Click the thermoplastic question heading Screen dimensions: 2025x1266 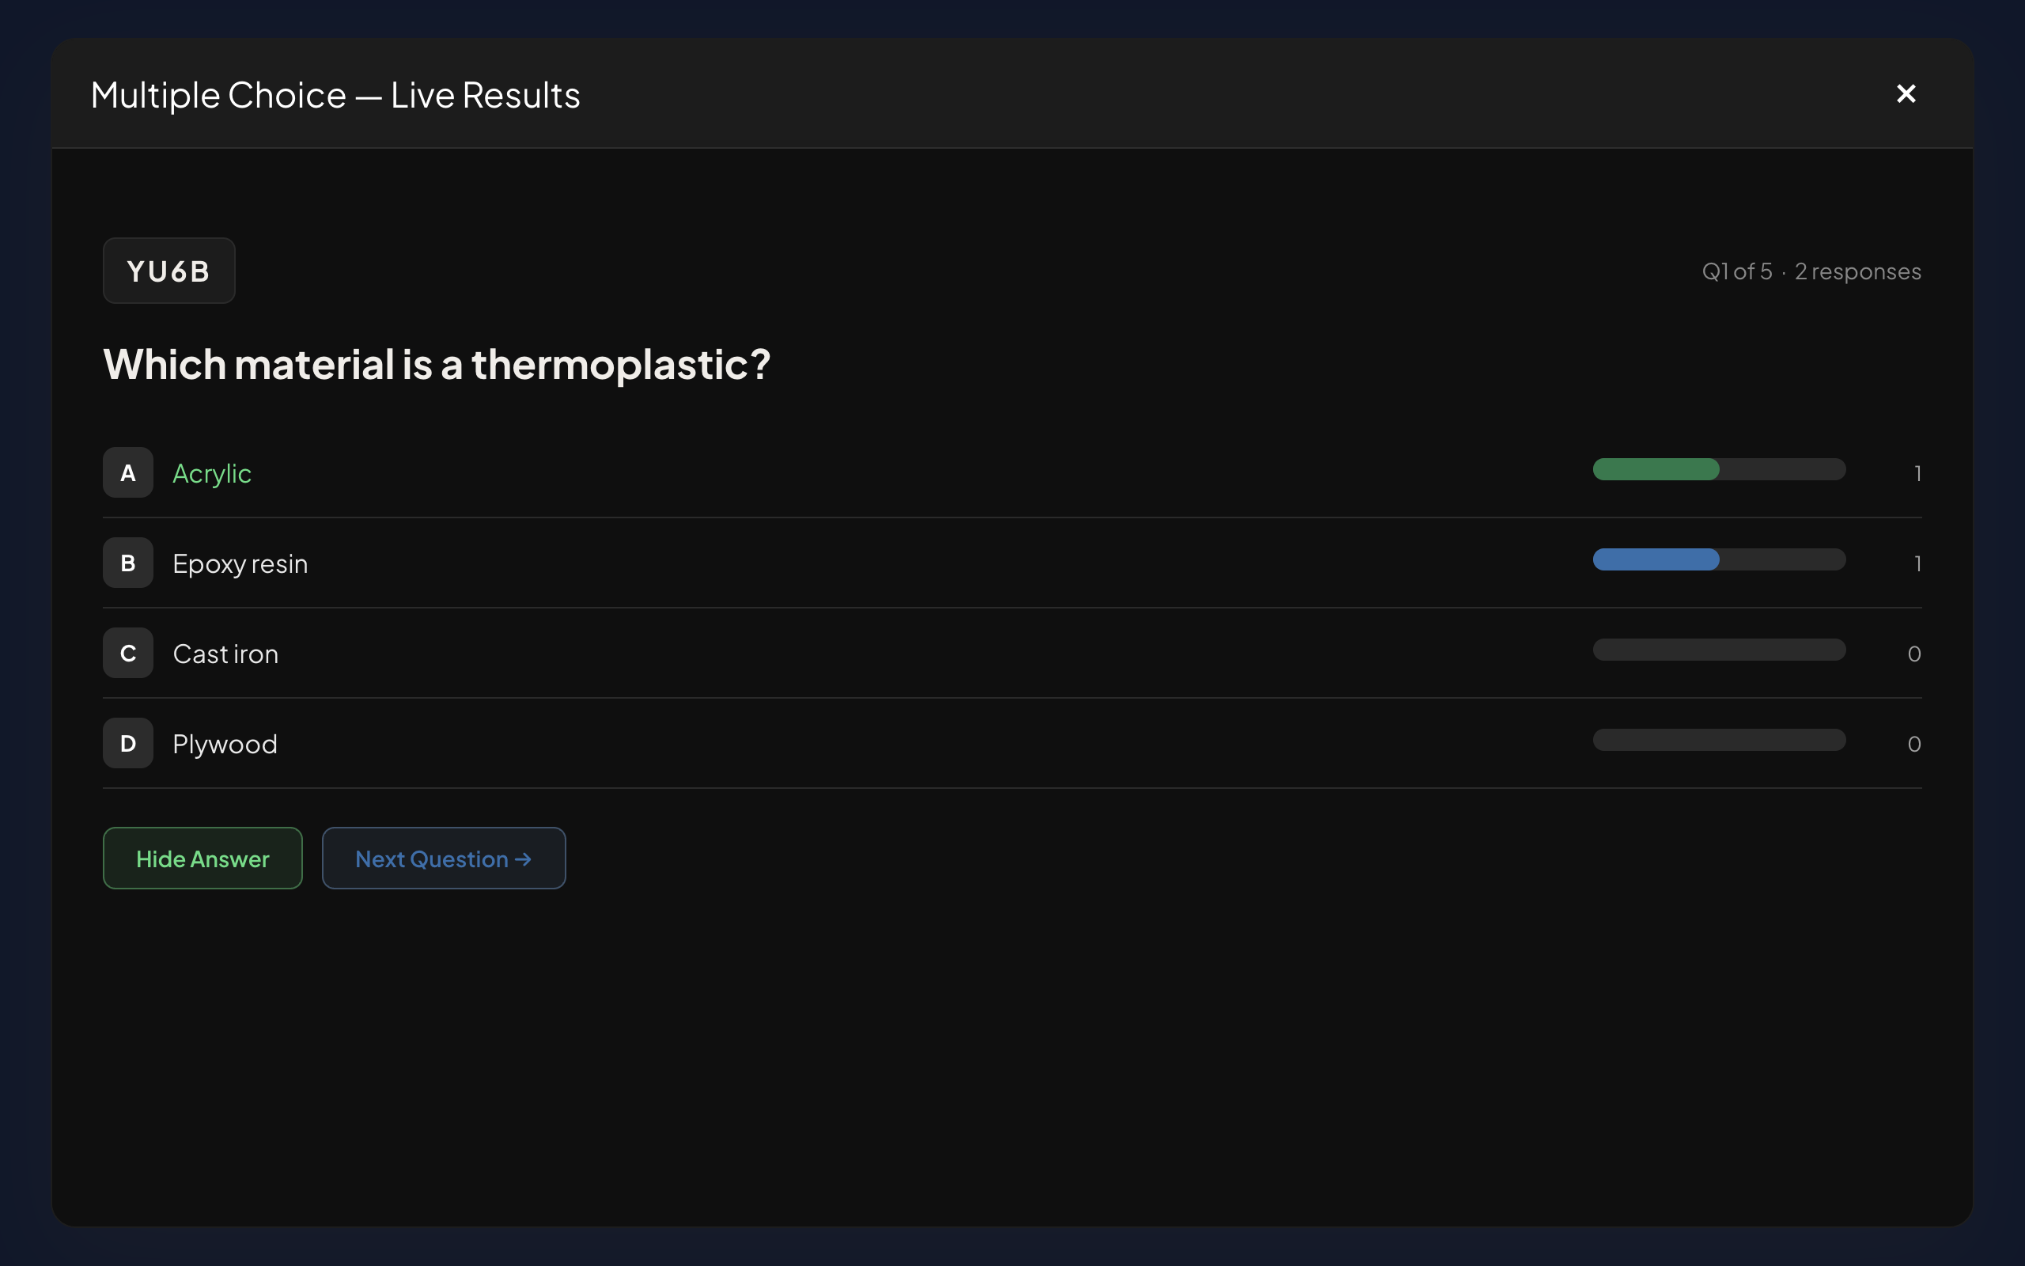pyautogui.click(x=436, y=365)
